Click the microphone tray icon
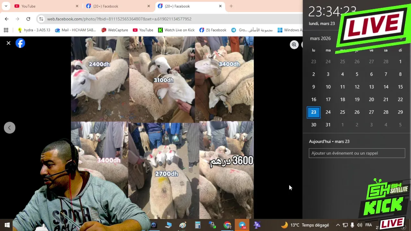411x231 pixels. point(352,225)
